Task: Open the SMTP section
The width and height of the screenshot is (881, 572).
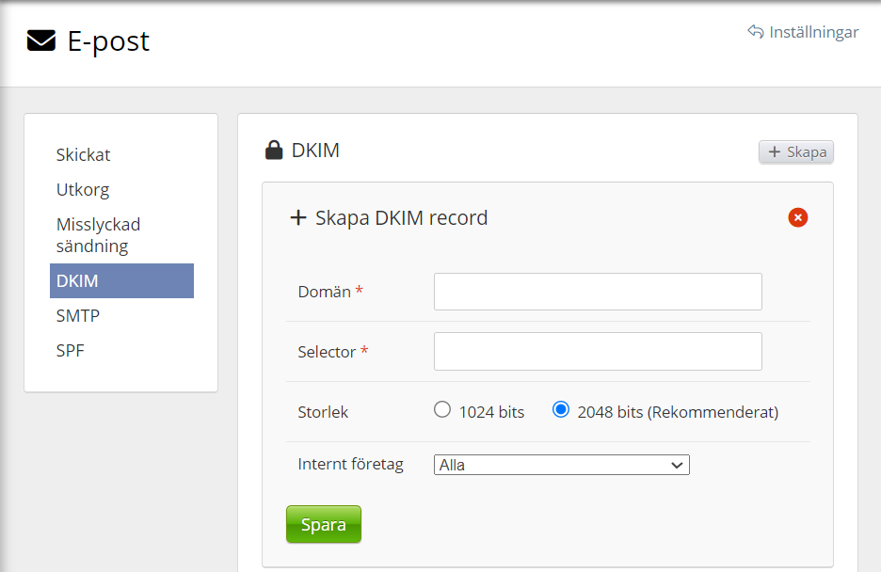Action: 77,315
